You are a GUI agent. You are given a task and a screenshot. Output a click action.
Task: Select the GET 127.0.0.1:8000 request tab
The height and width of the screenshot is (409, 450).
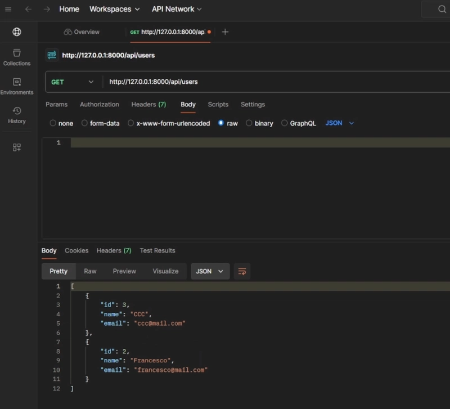170,32
